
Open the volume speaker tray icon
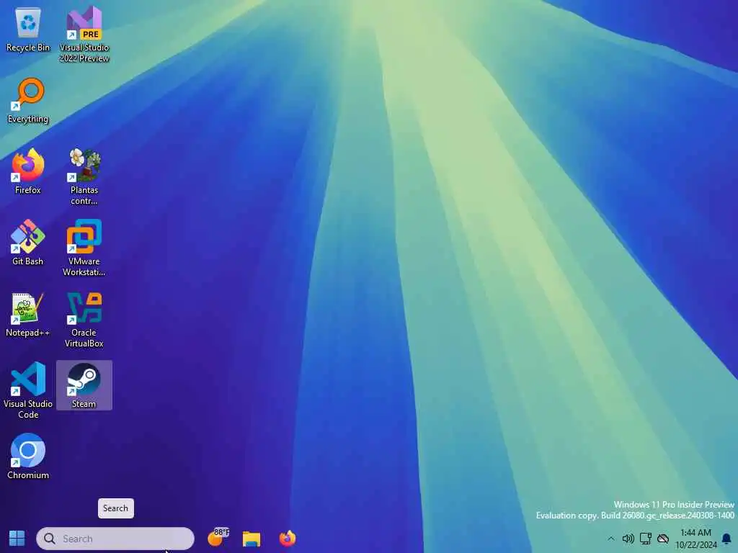628,539
